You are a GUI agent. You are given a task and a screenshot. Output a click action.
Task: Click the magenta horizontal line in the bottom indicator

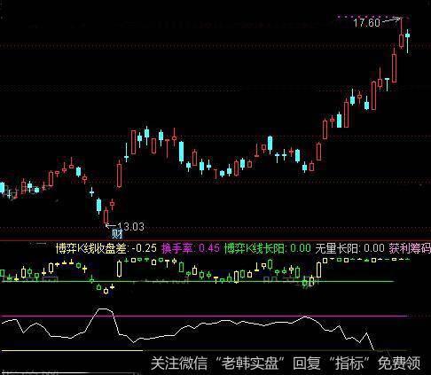coord(206,316)
